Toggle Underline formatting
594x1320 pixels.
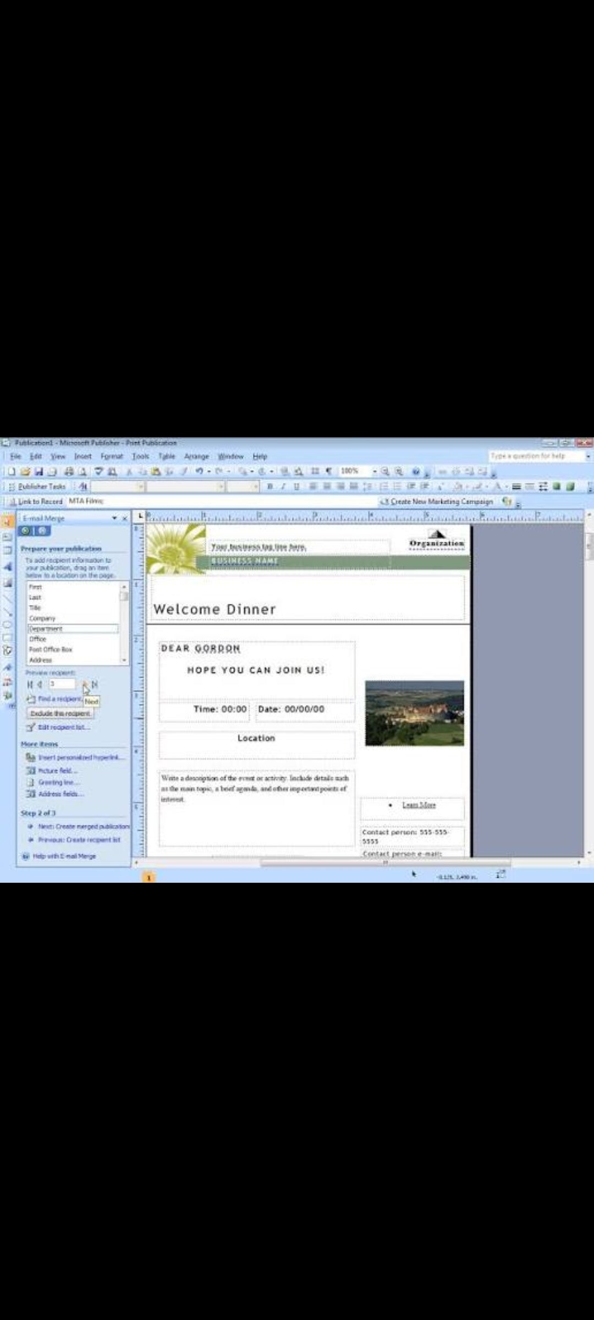(296, 487)
